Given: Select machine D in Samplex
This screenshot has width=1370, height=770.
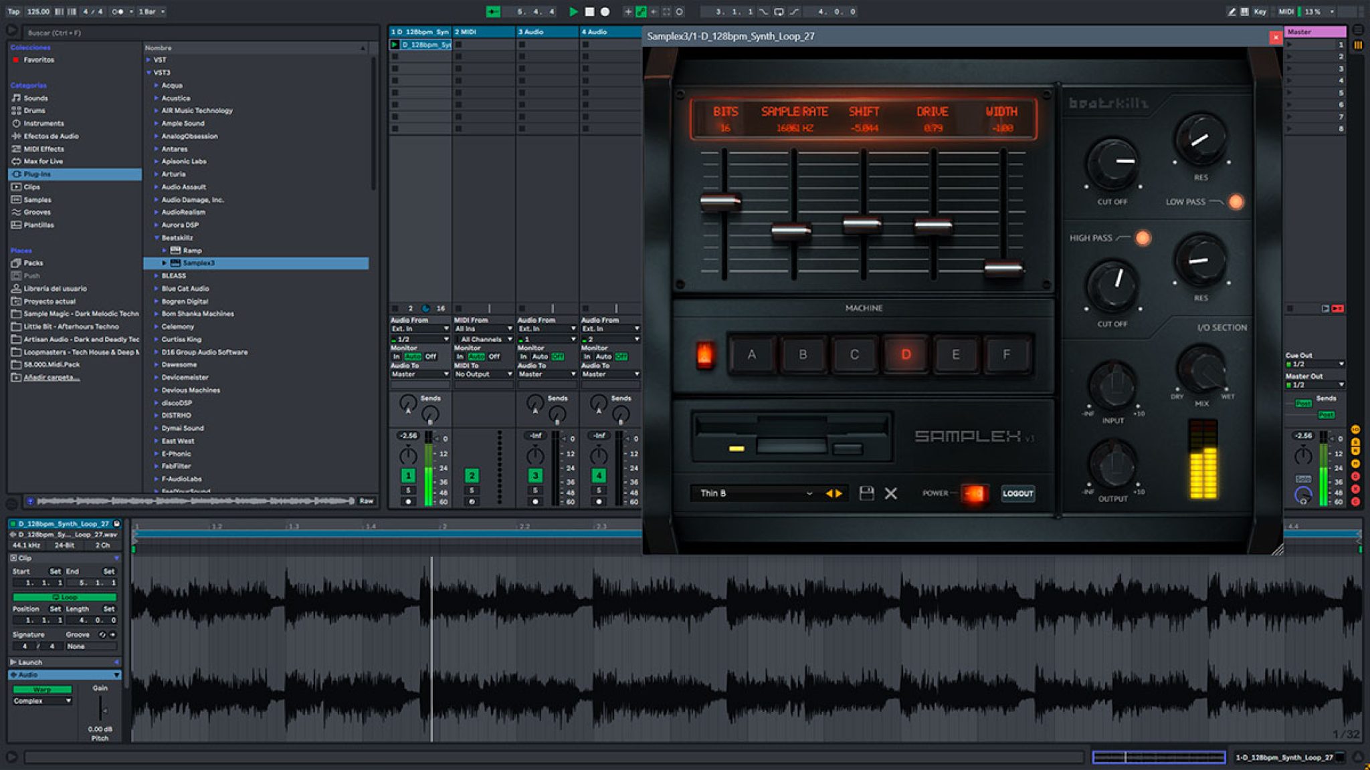Looking at the screenshot, I should click(905, 354).
